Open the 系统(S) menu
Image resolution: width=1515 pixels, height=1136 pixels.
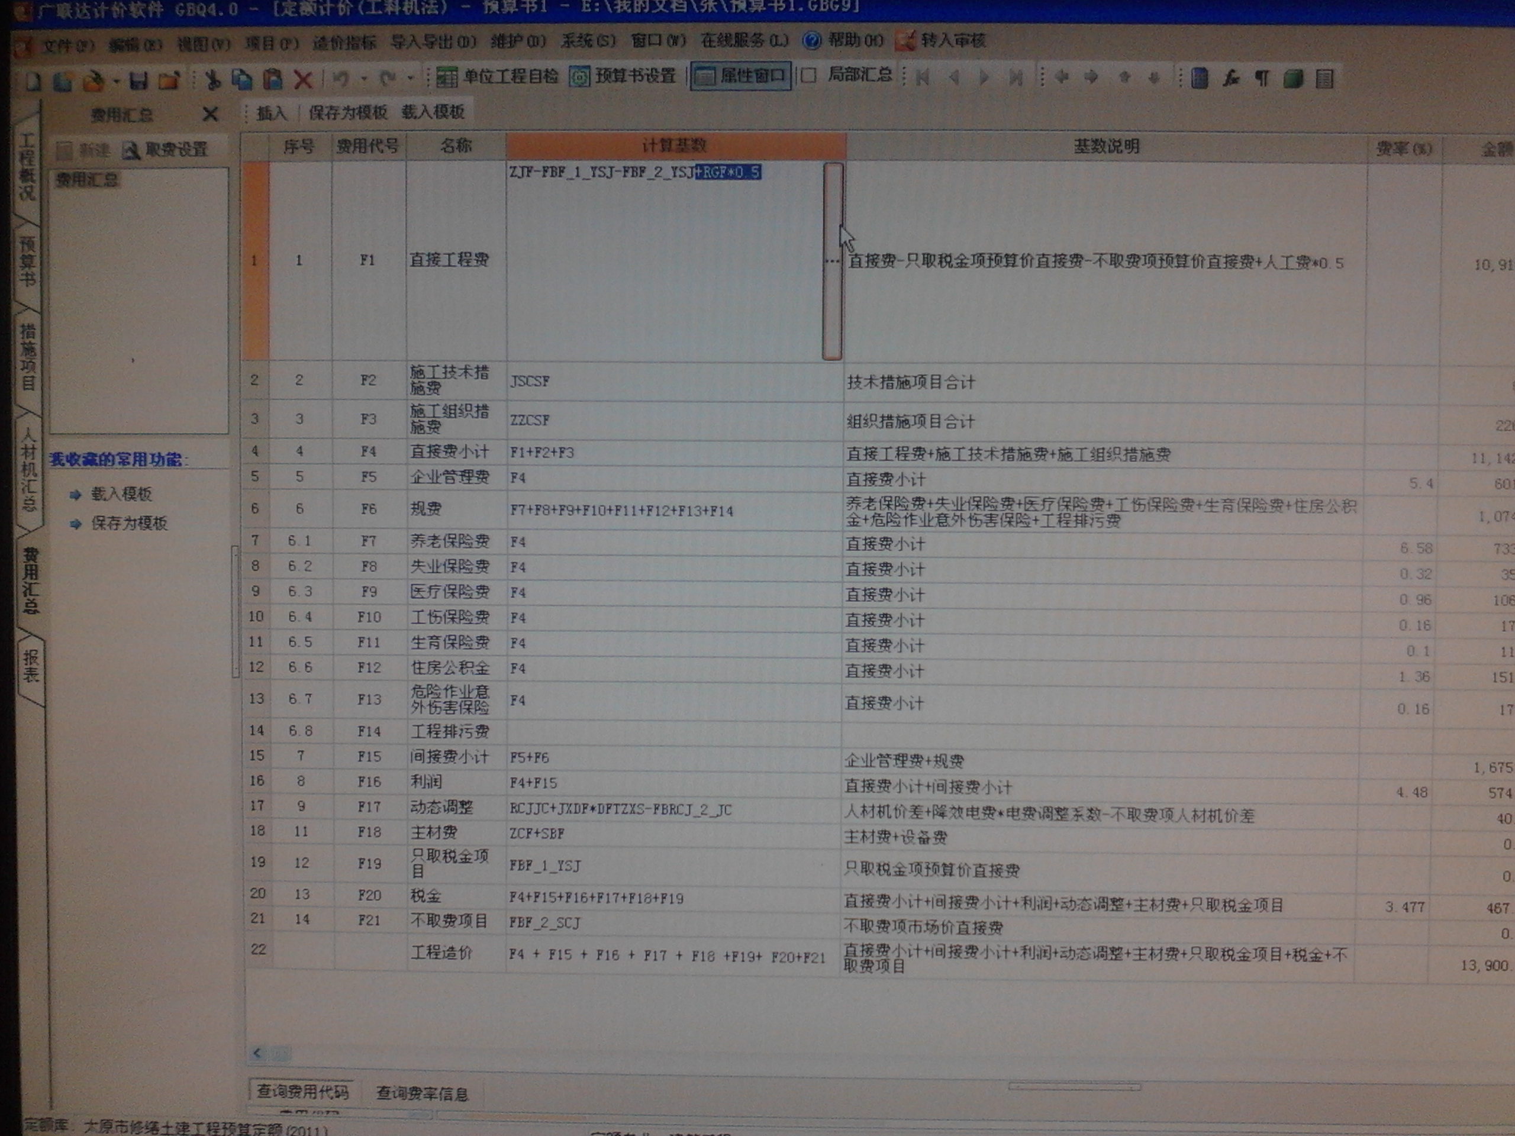coord(588,40)
